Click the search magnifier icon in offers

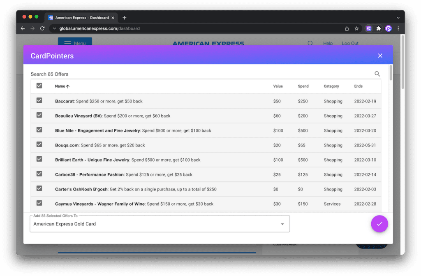point(377,74)
